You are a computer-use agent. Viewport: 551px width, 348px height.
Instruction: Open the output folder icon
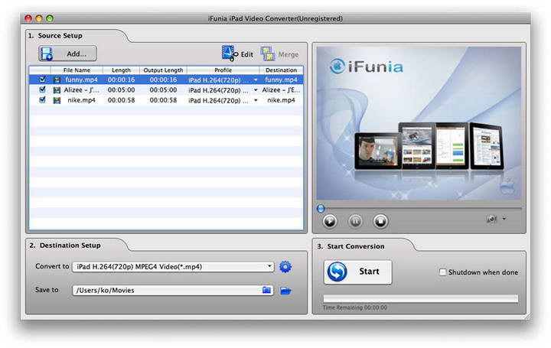coord(285,291)
